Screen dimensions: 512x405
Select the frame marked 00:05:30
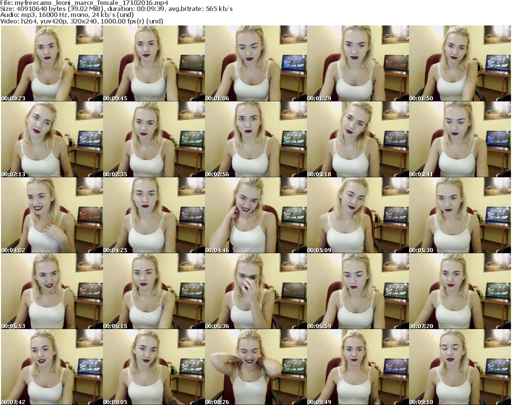click(460, 215)
